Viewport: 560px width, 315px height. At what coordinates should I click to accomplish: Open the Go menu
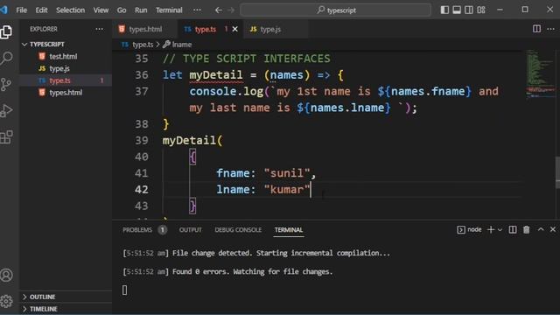122,10
